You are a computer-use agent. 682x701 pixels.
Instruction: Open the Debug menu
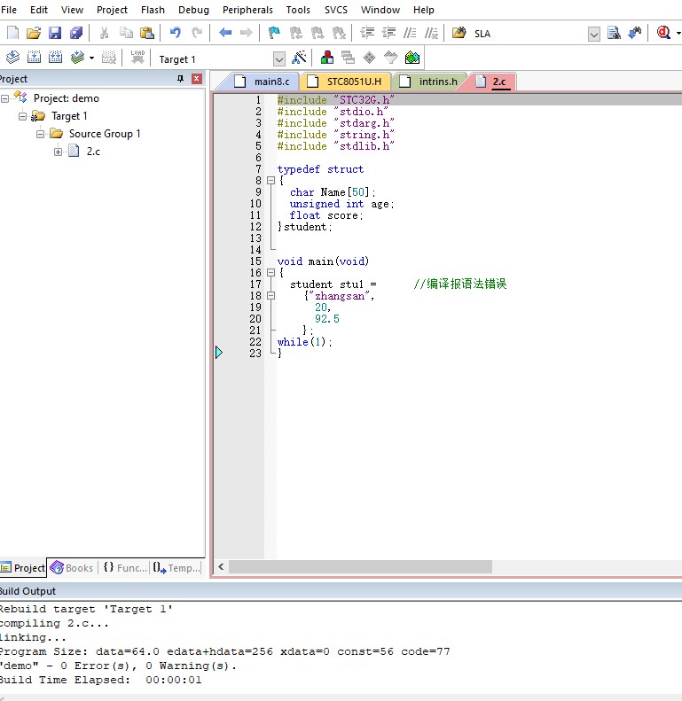(x=193, y=10)
